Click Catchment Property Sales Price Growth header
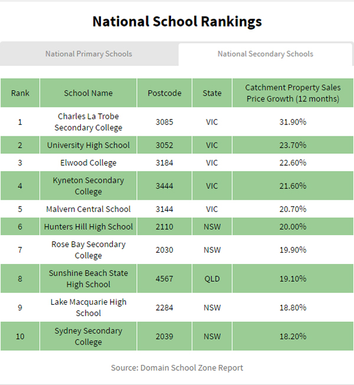Screen dimensions: 354x385 pyautogui.click(x=293, y=93)
